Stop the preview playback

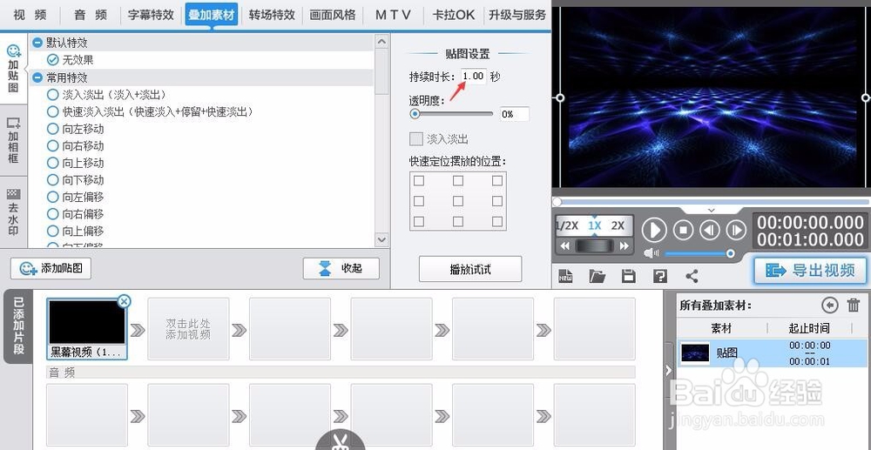pos(683,230)
